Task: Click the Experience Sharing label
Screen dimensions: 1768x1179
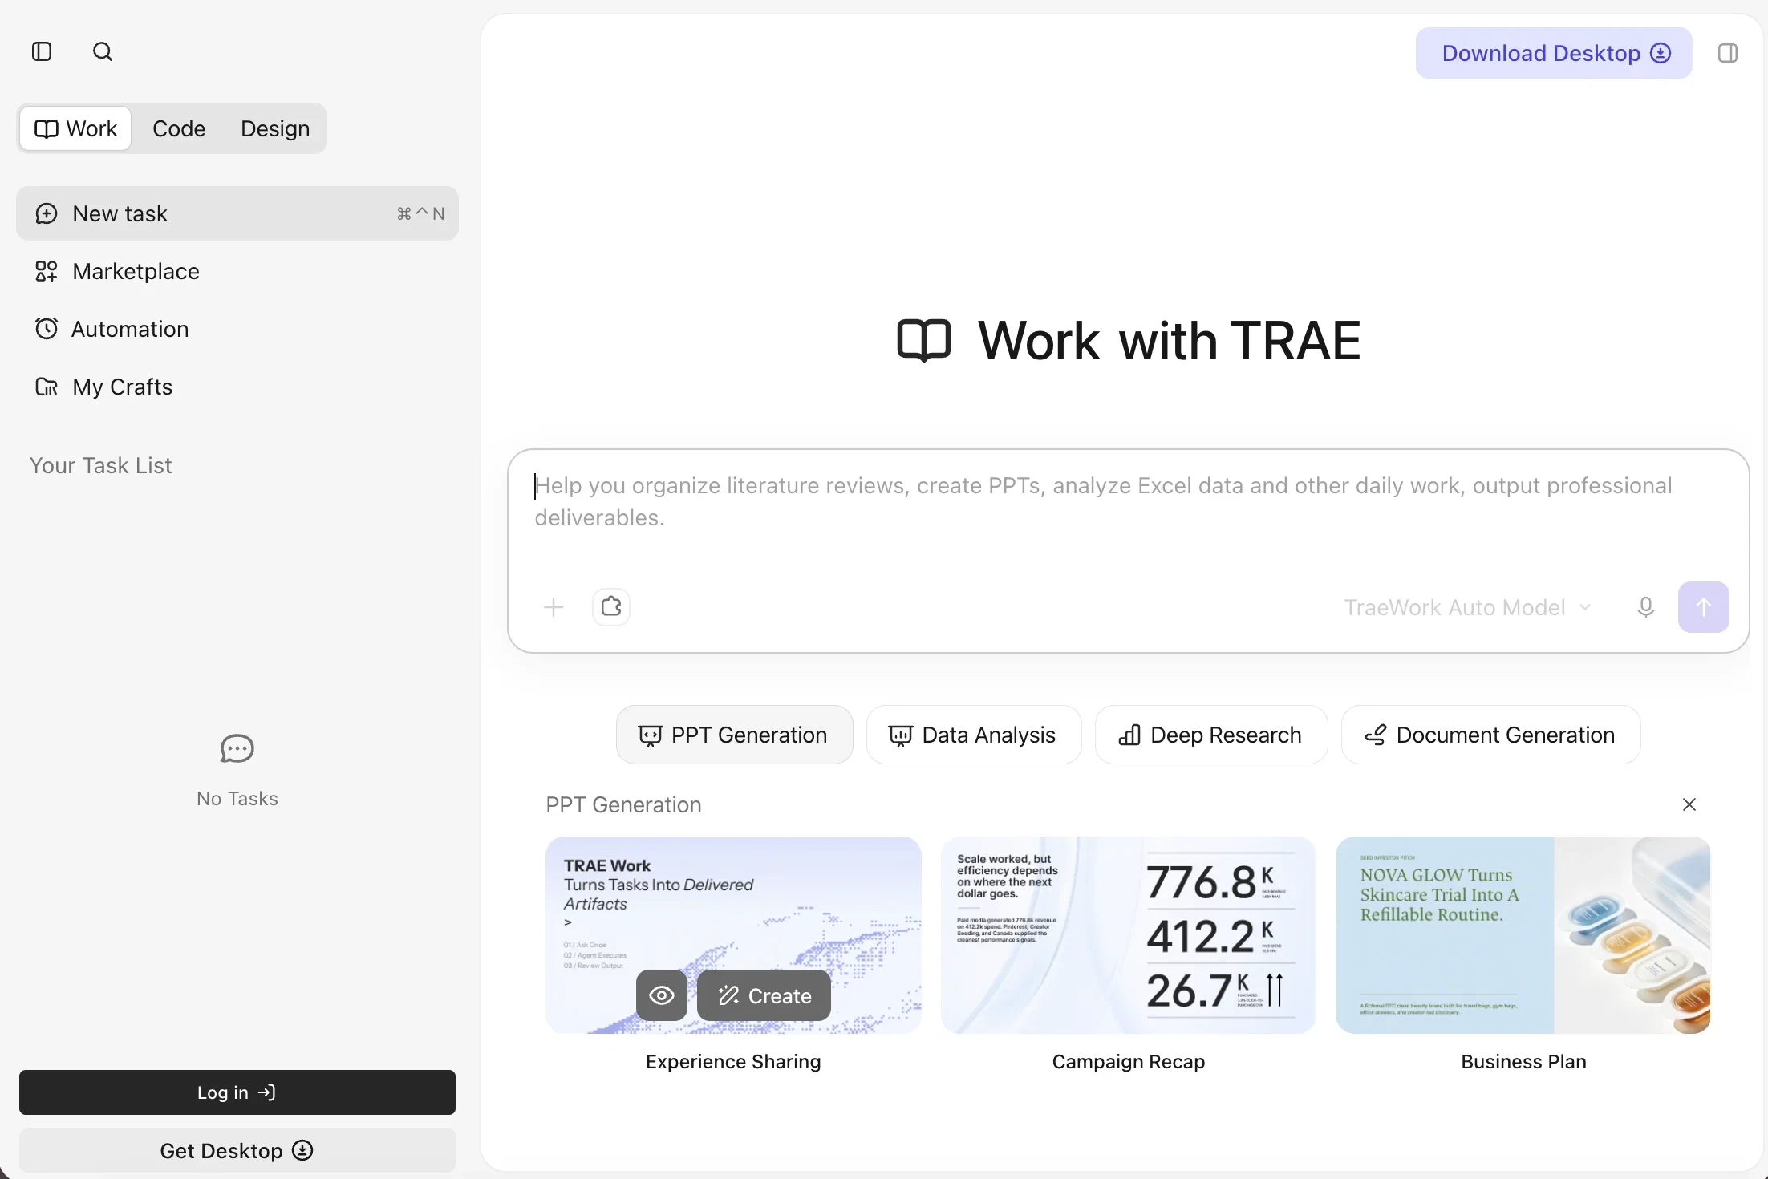Action: coord(733,1062)
